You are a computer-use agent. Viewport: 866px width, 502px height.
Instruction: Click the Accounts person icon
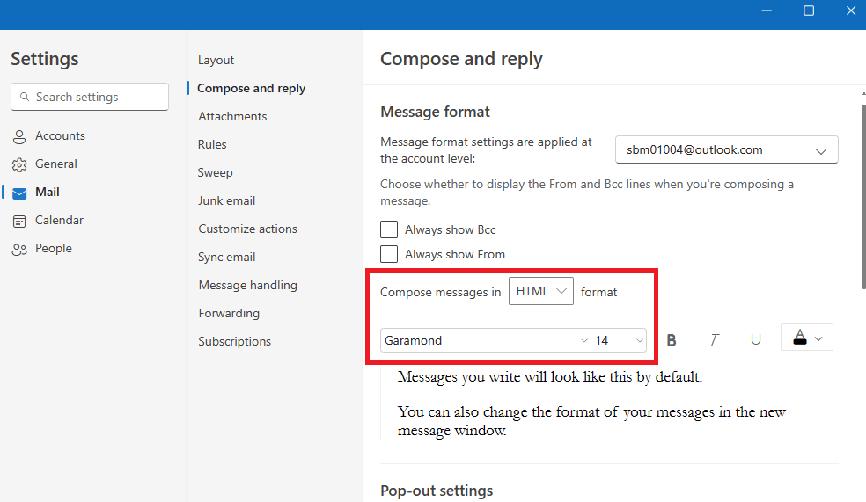pos(19,136)
